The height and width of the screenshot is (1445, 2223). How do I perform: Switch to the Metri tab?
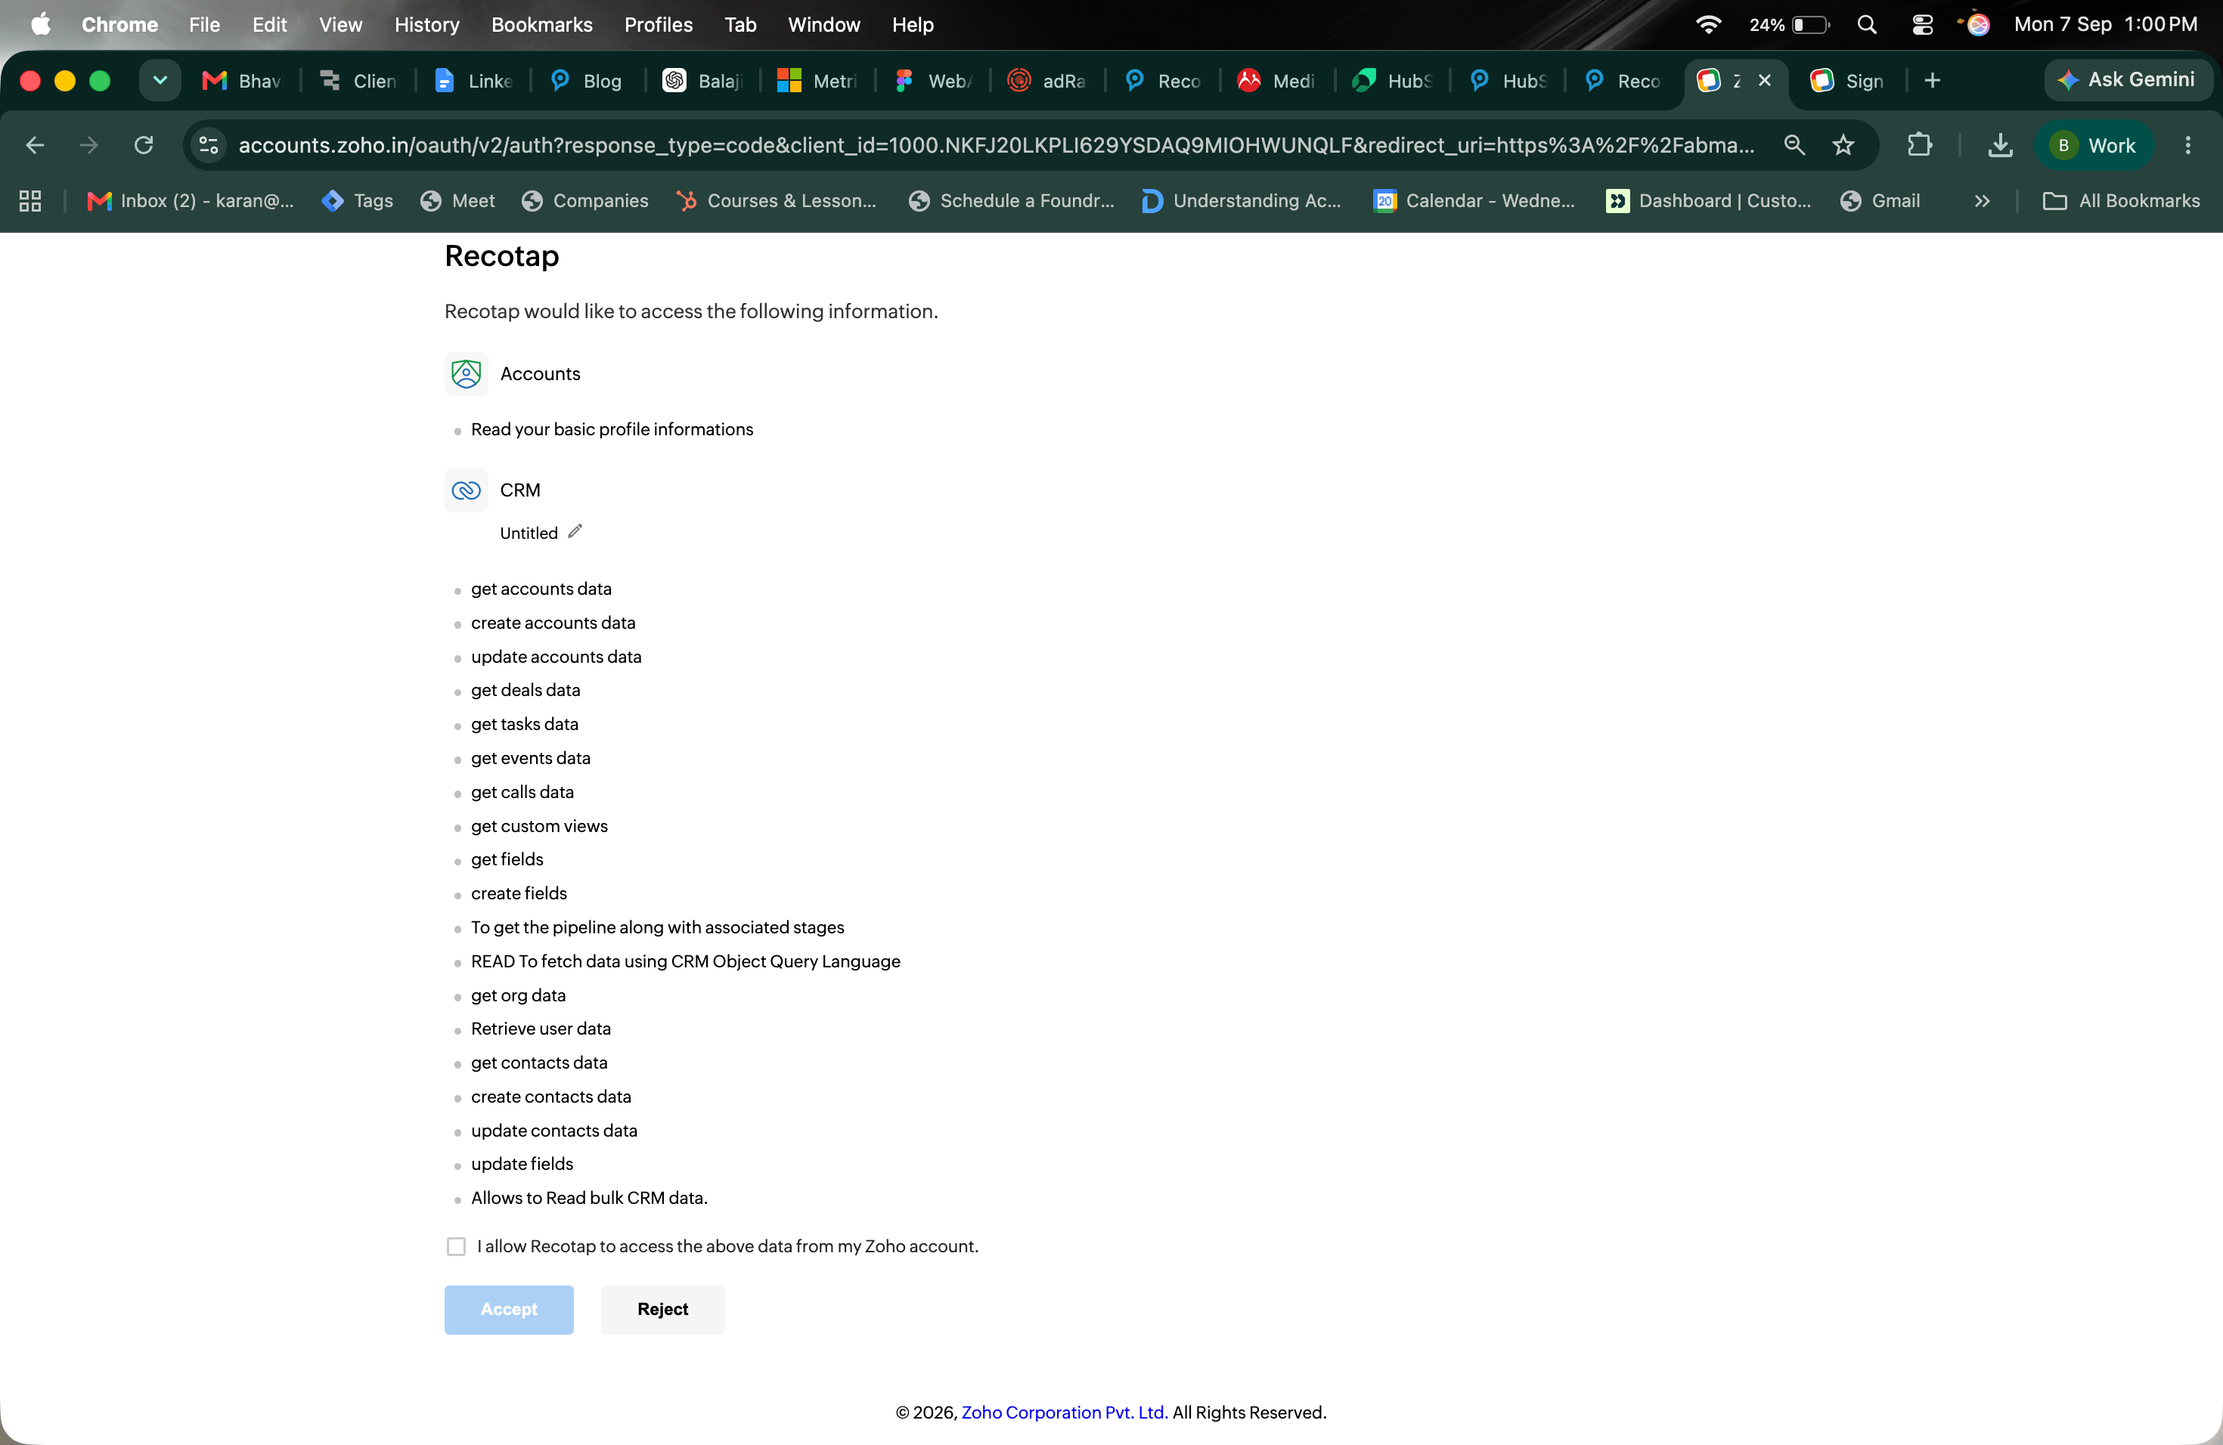click(817, 80)
